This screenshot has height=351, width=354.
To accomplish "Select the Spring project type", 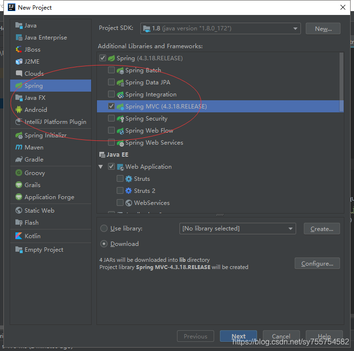I will [51, 85].
